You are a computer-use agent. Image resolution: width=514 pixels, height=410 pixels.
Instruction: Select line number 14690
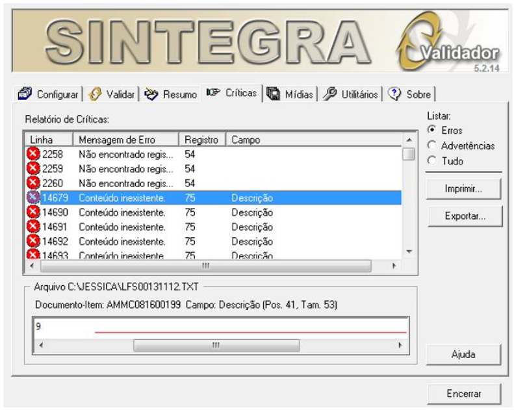(x=55, y=212)
